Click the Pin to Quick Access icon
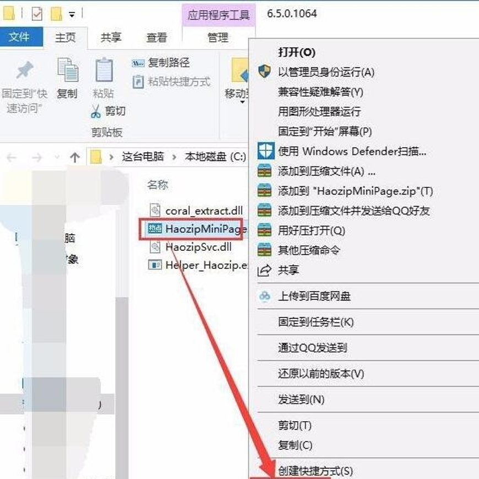This screenshot has height=479, width=479. pyautogui.click(x=24, y=72)
